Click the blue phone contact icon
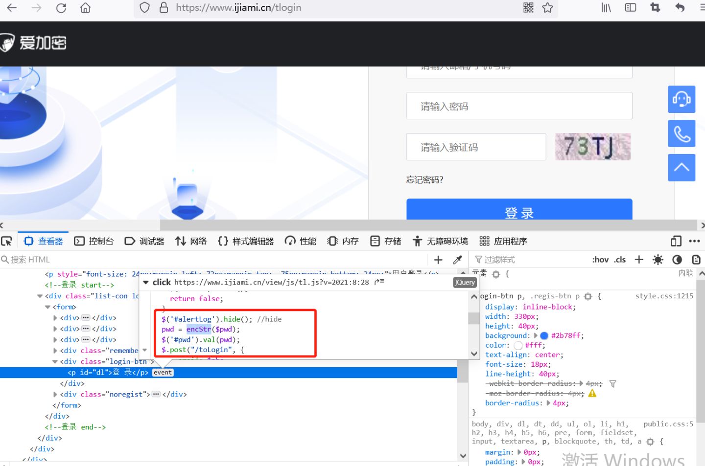The image size is (705, 466). coord(681,133)
